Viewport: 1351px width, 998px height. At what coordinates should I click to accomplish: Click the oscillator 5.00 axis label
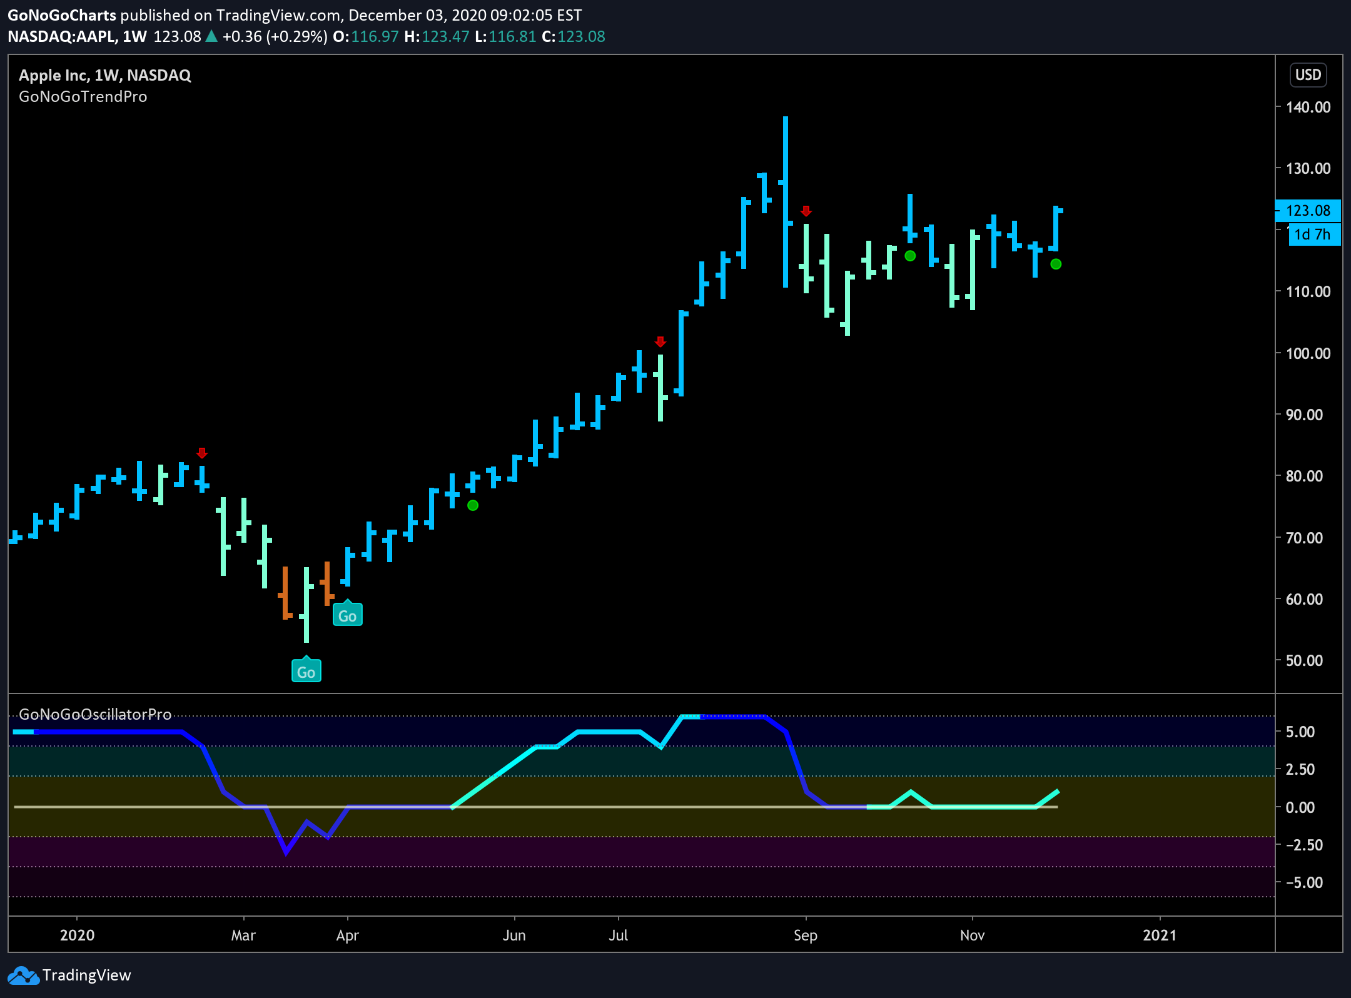(x=1300, y=732)
